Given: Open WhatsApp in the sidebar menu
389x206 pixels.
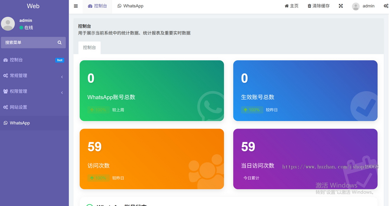Looking at the screenshot, I should [34, 123].
